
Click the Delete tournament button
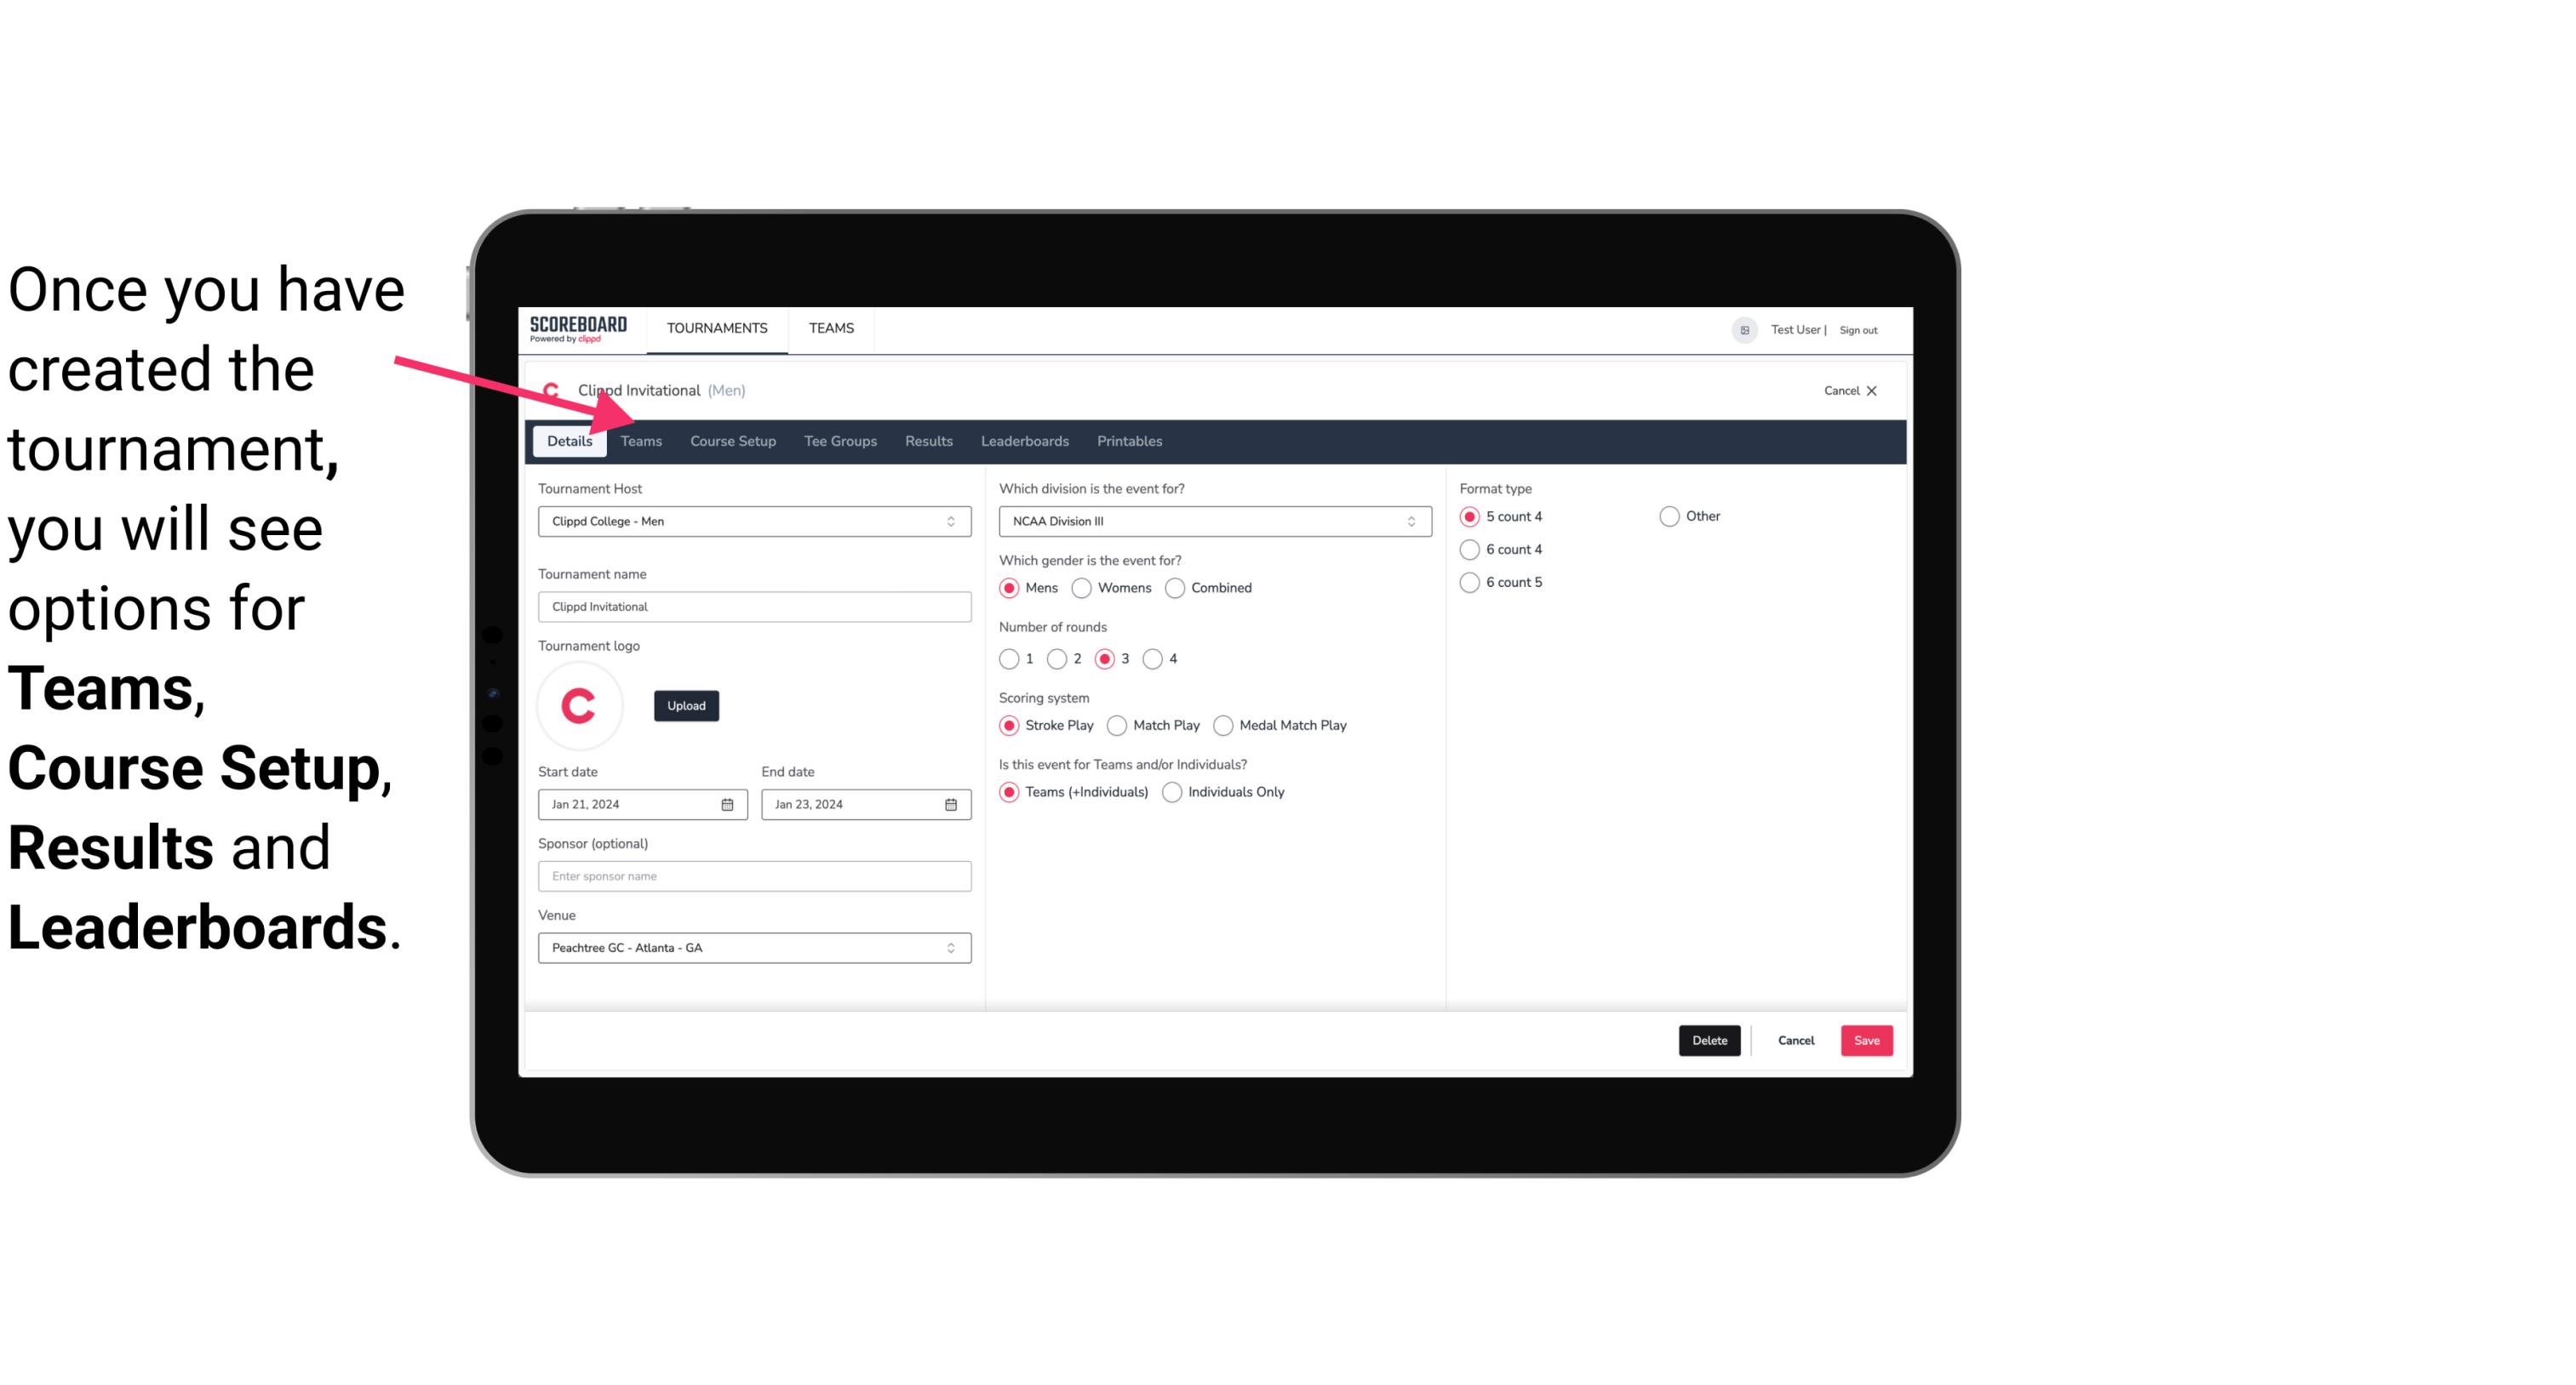tap(1709, 1039)
